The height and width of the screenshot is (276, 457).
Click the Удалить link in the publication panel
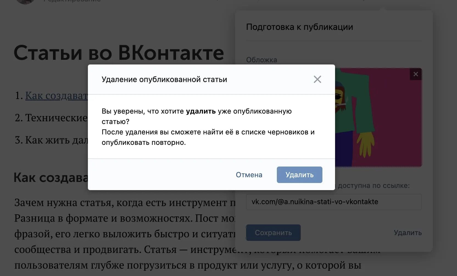pyautogui.click(x=408, y=233)
